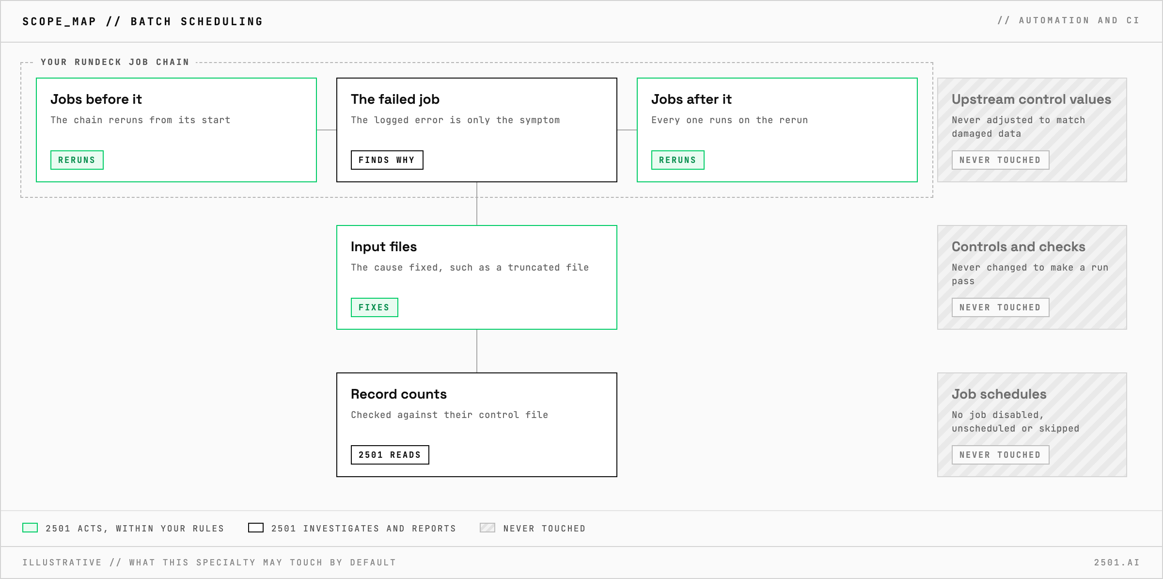Click 'No job disabled, unscheduled or skipped' text
Screen dimensions: 1163x579
pos(1016,421)
